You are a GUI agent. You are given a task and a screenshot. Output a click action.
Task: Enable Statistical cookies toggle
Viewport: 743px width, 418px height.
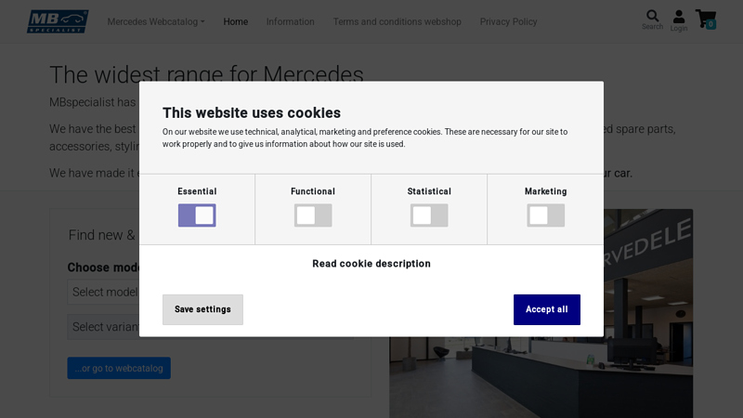[429, 216]
